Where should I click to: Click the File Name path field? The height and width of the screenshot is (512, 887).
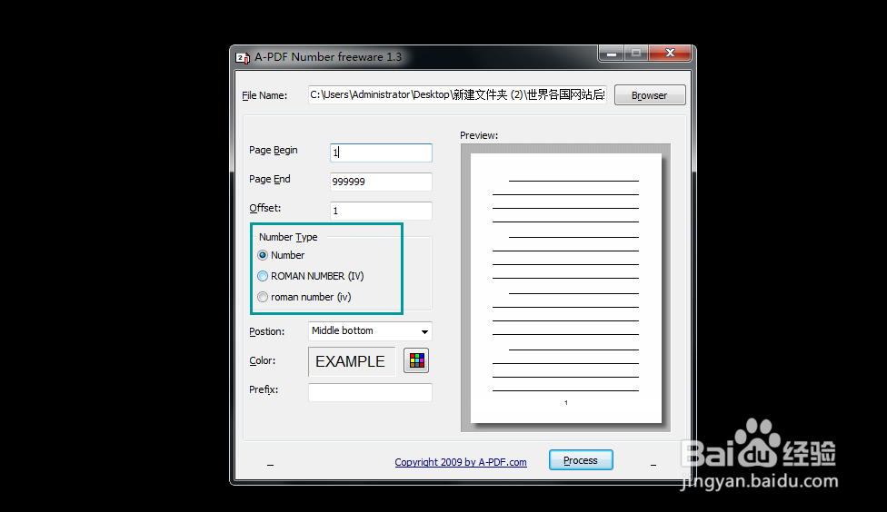(x=457, y=95)
